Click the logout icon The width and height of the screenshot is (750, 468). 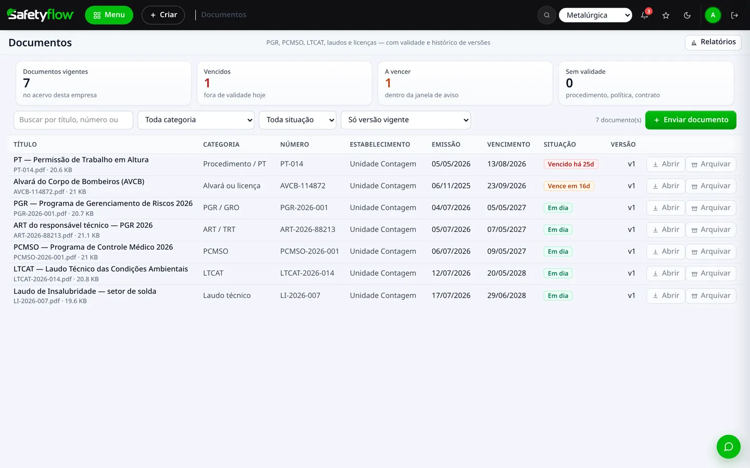point(734,15)
